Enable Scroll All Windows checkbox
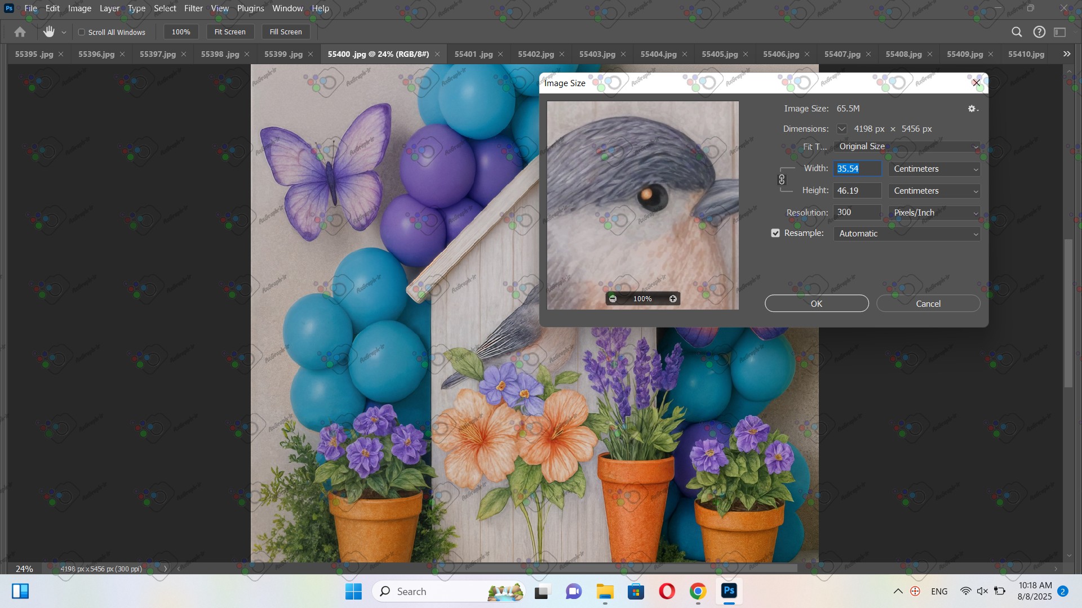The width and height of the screenshot is (1082, 608). pos(82,32)
